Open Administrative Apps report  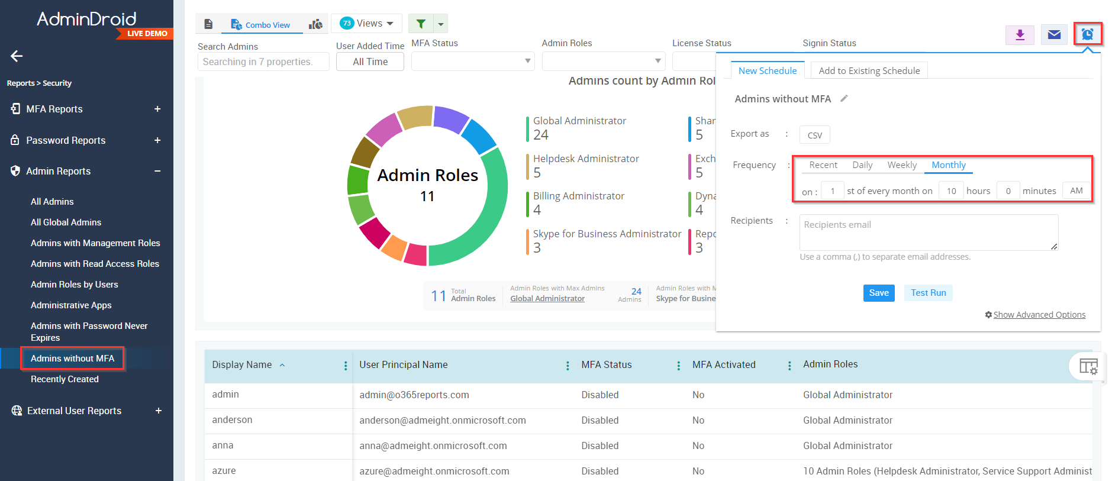[x=71, y=305]
